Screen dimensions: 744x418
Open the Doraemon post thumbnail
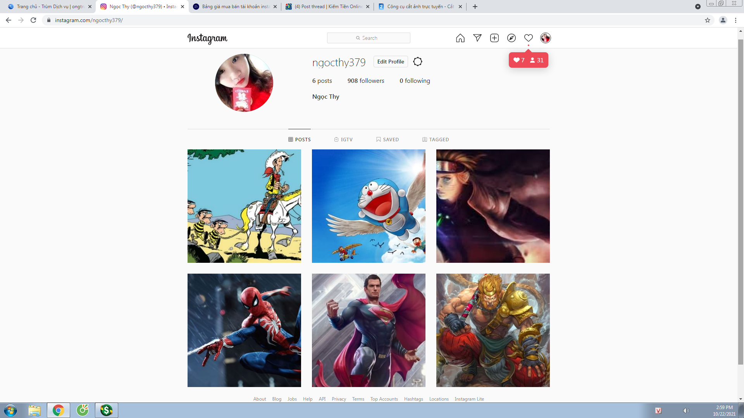click(368, 206)
